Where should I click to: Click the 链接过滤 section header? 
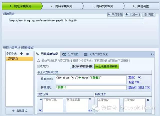(x=100, y=94)
